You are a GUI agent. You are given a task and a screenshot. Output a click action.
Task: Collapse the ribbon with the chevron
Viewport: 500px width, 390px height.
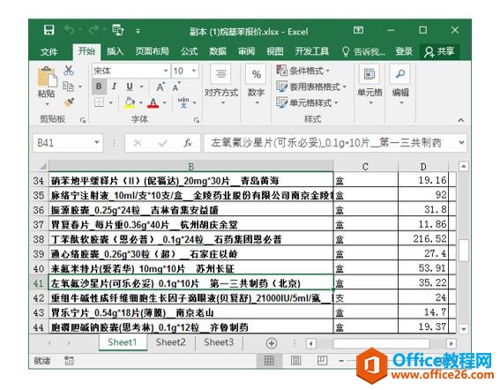pyautogui.click(x=460, y=120)
